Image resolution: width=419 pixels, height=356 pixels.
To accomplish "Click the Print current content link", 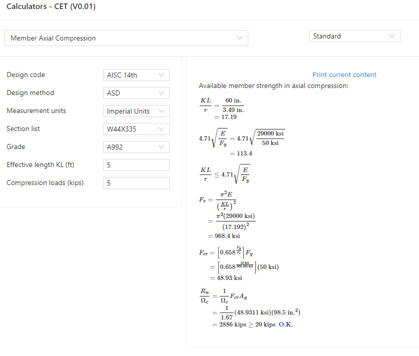I will click(344, 74).
